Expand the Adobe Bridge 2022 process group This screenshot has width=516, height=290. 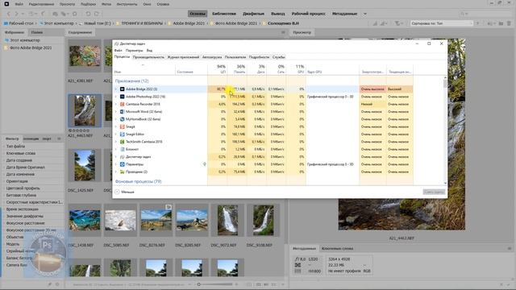[116, 89]
